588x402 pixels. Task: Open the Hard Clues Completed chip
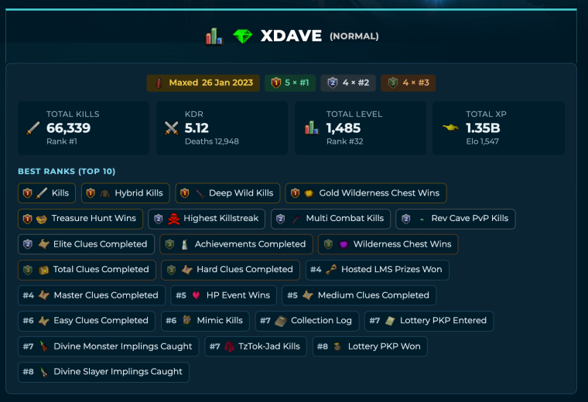(x=231, y=270)
